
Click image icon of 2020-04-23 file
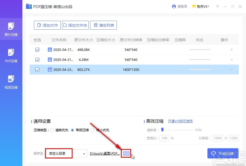pyautogui.click(x=50, y=70)
